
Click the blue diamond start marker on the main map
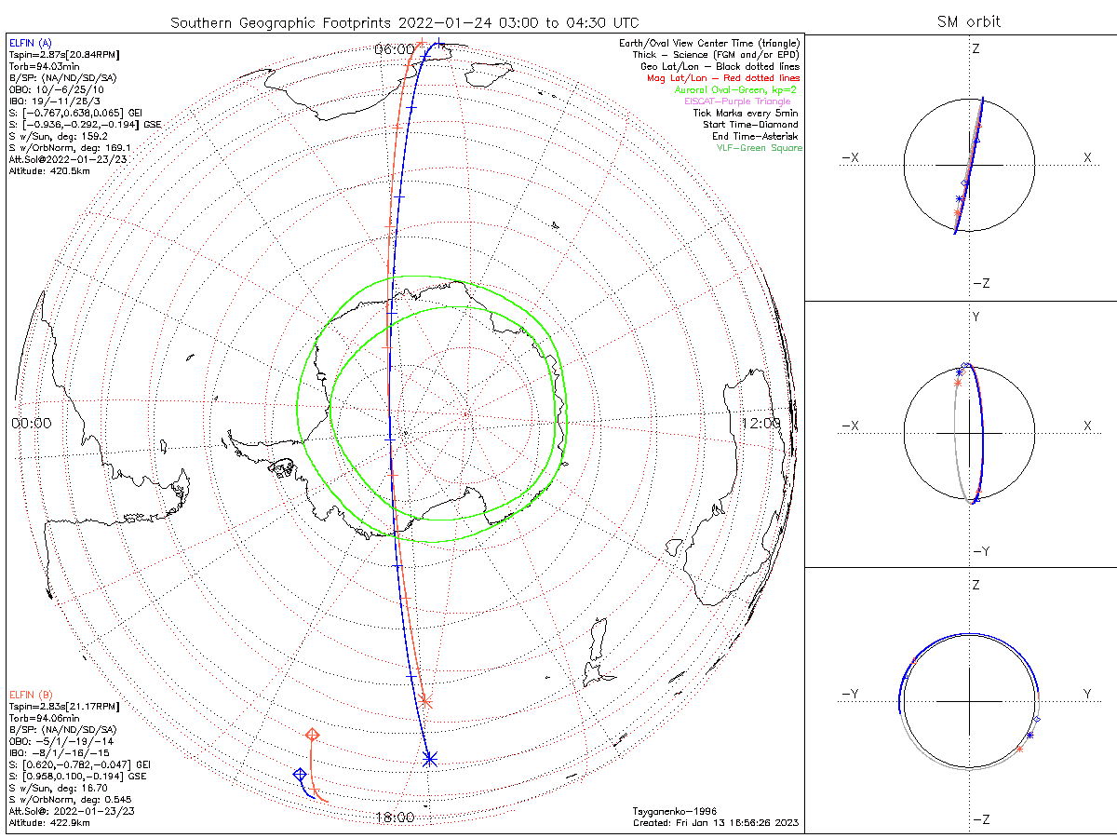[300, 775]
